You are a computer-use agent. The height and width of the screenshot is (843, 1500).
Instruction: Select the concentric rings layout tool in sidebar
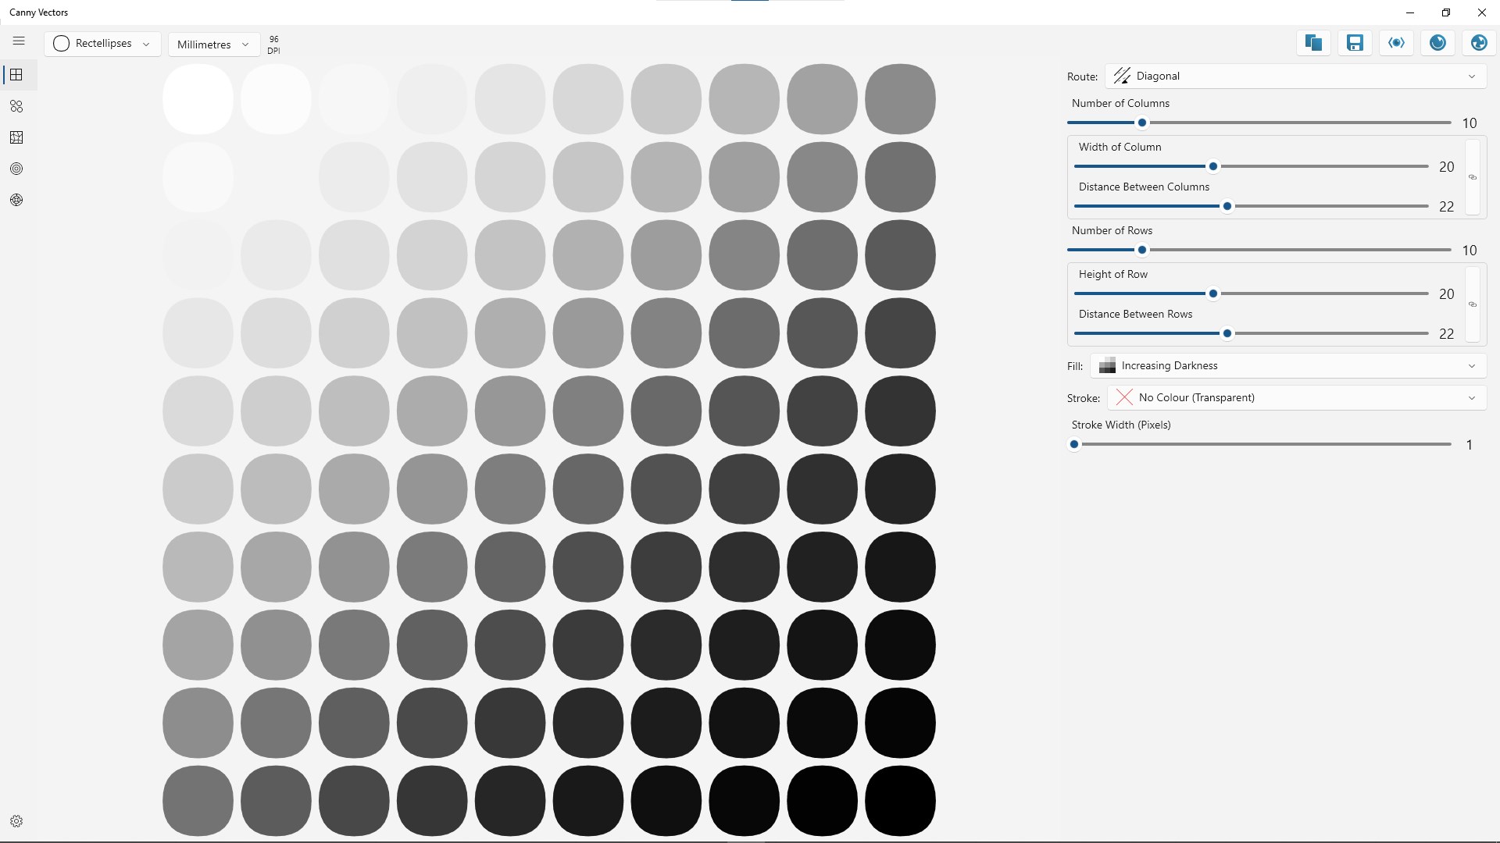pyautogui.click(x=16, y=169)
